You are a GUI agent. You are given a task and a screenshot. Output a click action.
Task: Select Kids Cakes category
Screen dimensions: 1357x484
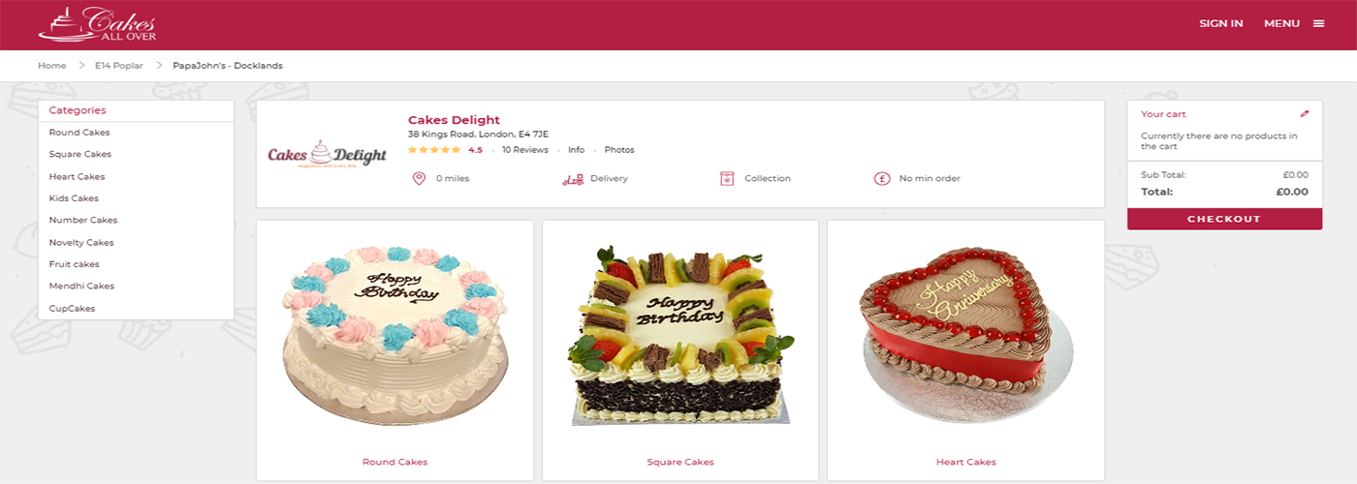74,198
